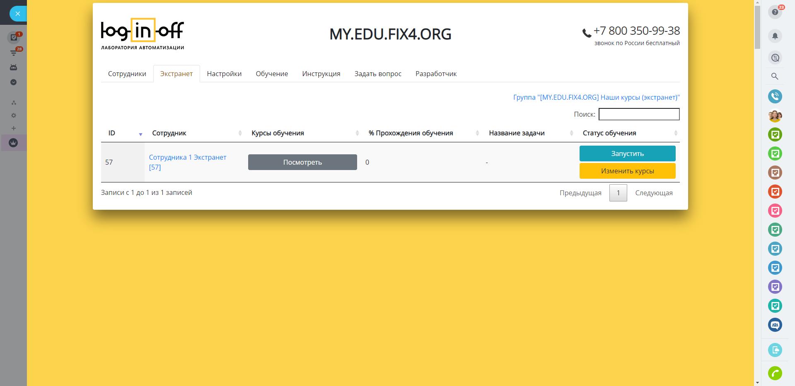The height and width of the screenshot is (386, 795).
Task: Open the feed filter icon with badge 28
Action: 14,53
